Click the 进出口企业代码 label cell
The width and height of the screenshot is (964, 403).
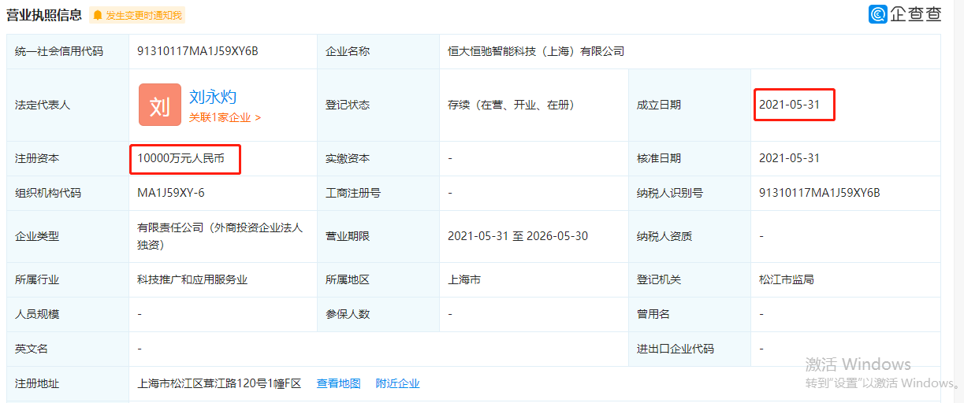[x=690, y=349]
